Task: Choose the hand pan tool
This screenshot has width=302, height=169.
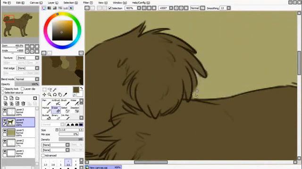Action: [60, 95]
